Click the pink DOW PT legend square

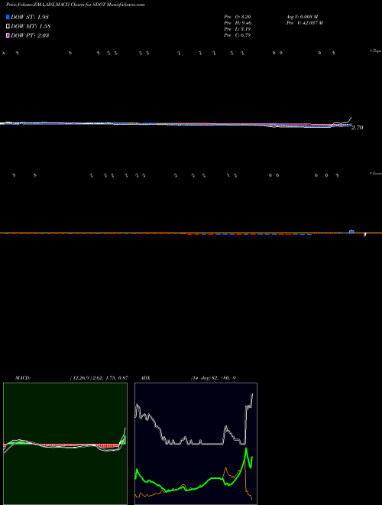pyautogui.click(x=8, y=35)
